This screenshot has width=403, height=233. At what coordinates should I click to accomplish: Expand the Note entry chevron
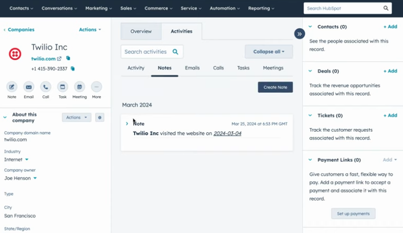[127, 123]
